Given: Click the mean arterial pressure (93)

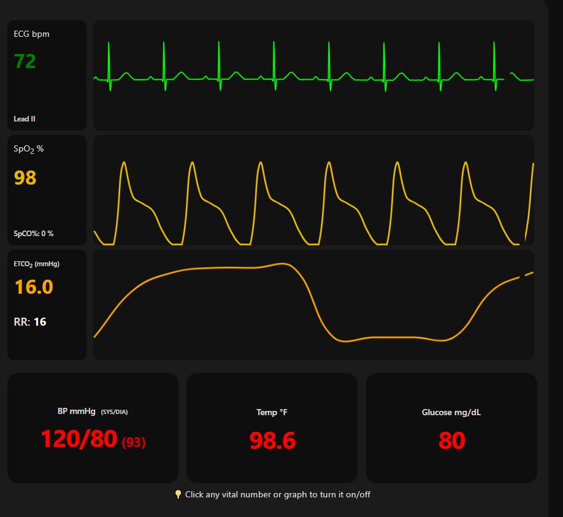Looking at the screenshot, I should tap(134, 442).
